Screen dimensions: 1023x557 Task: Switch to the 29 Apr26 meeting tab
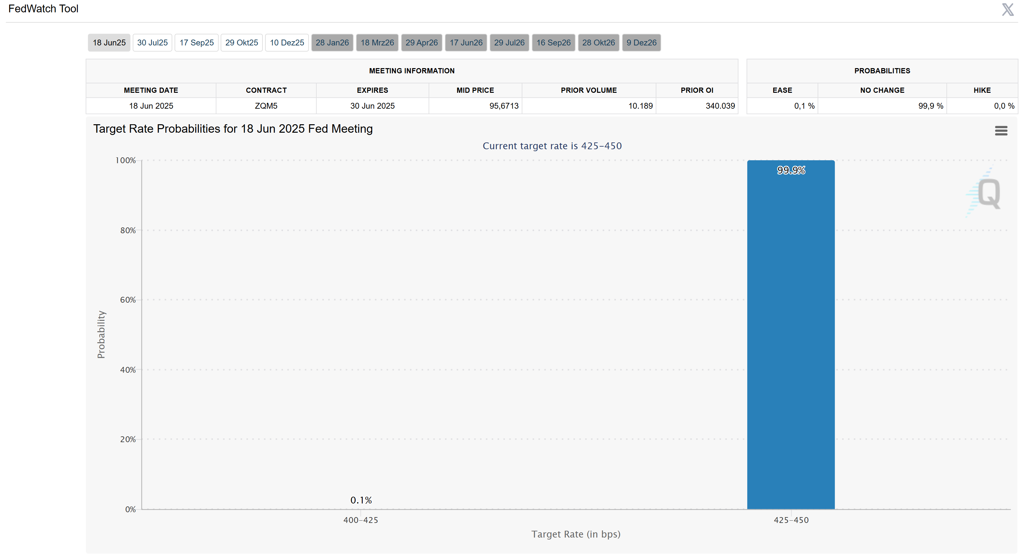coord(421,42)
